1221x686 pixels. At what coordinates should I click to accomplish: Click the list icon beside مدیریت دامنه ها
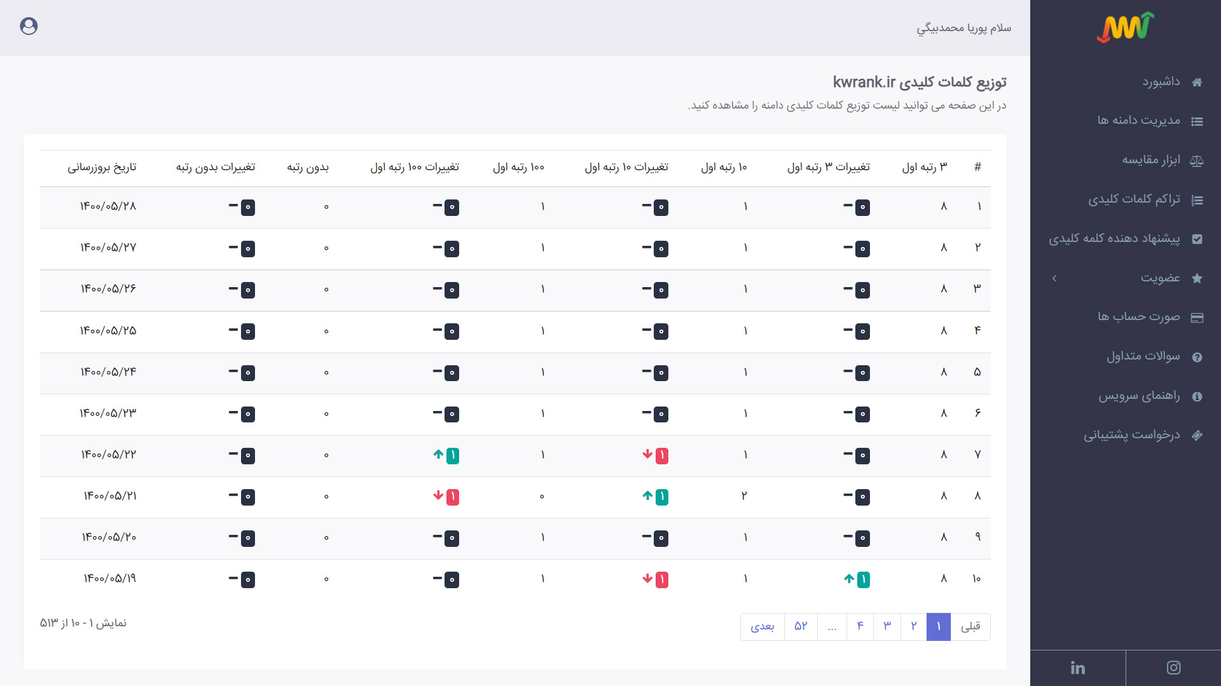coord(1197,121)
